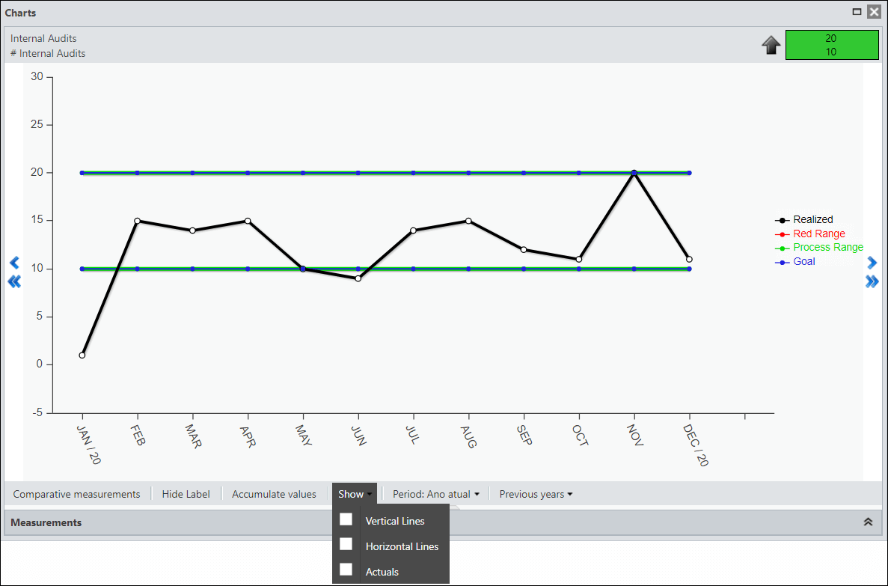Screen dimensions: 888x586
Task: Click the Realized legend marker
Action: click(x=782, y=220)
